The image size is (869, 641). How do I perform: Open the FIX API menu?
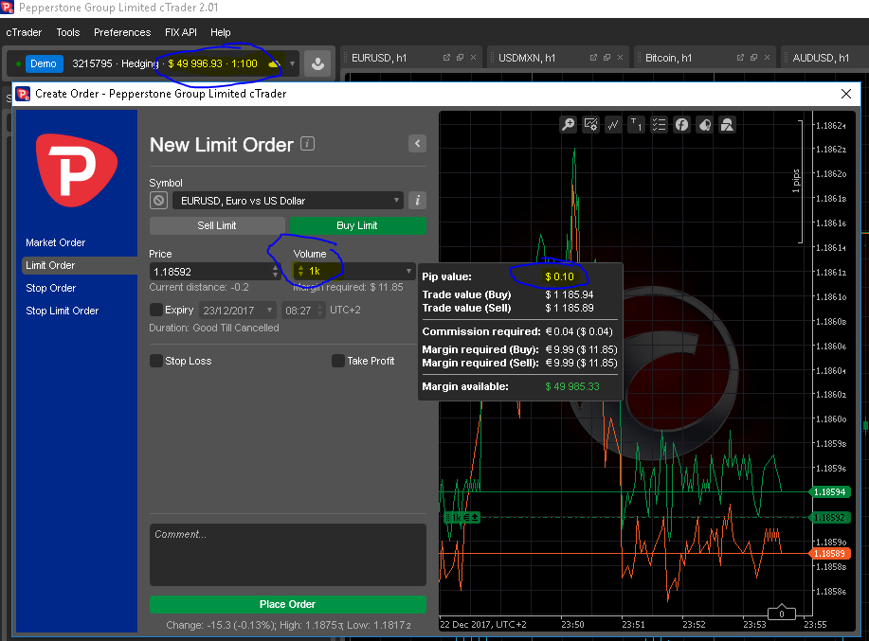click(x=181, y=32)
